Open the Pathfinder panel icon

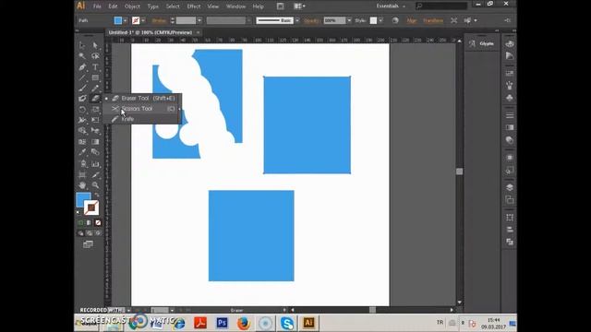[x=510, y=242]
